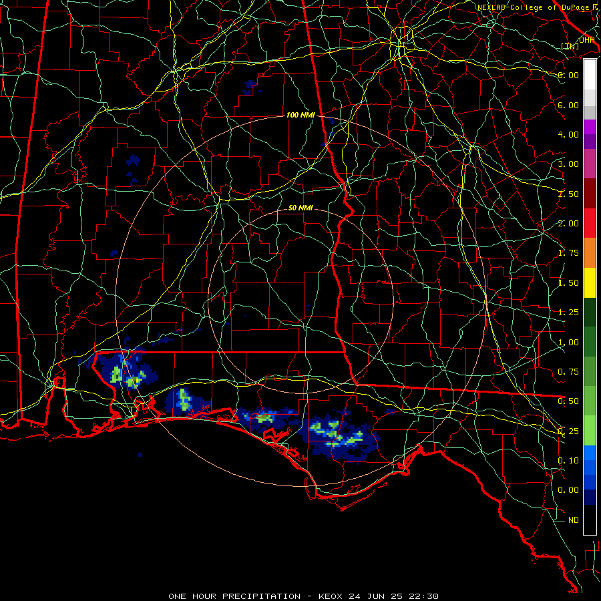Click the 1.25 legend value

pyautogui.click(x=568, y=313)
